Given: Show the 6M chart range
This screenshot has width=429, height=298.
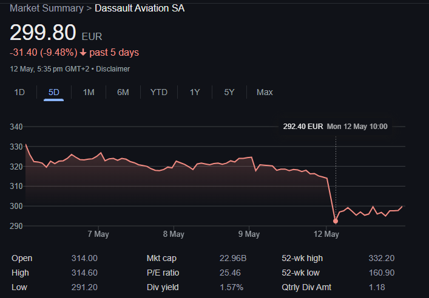Looking at the screenshot, I should (123, 92).
